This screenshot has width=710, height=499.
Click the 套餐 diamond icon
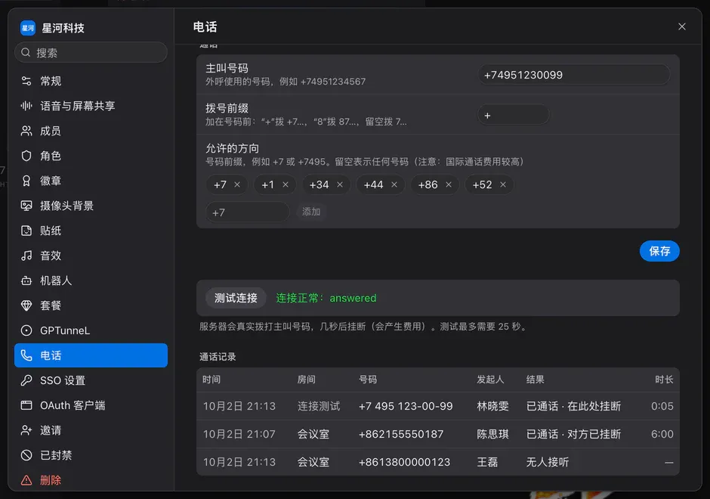26,305
